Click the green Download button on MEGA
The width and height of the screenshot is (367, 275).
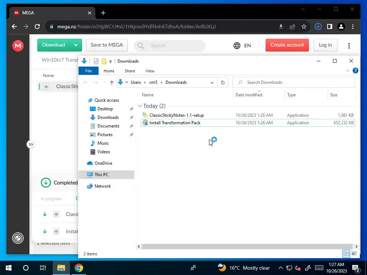point(54,45)
